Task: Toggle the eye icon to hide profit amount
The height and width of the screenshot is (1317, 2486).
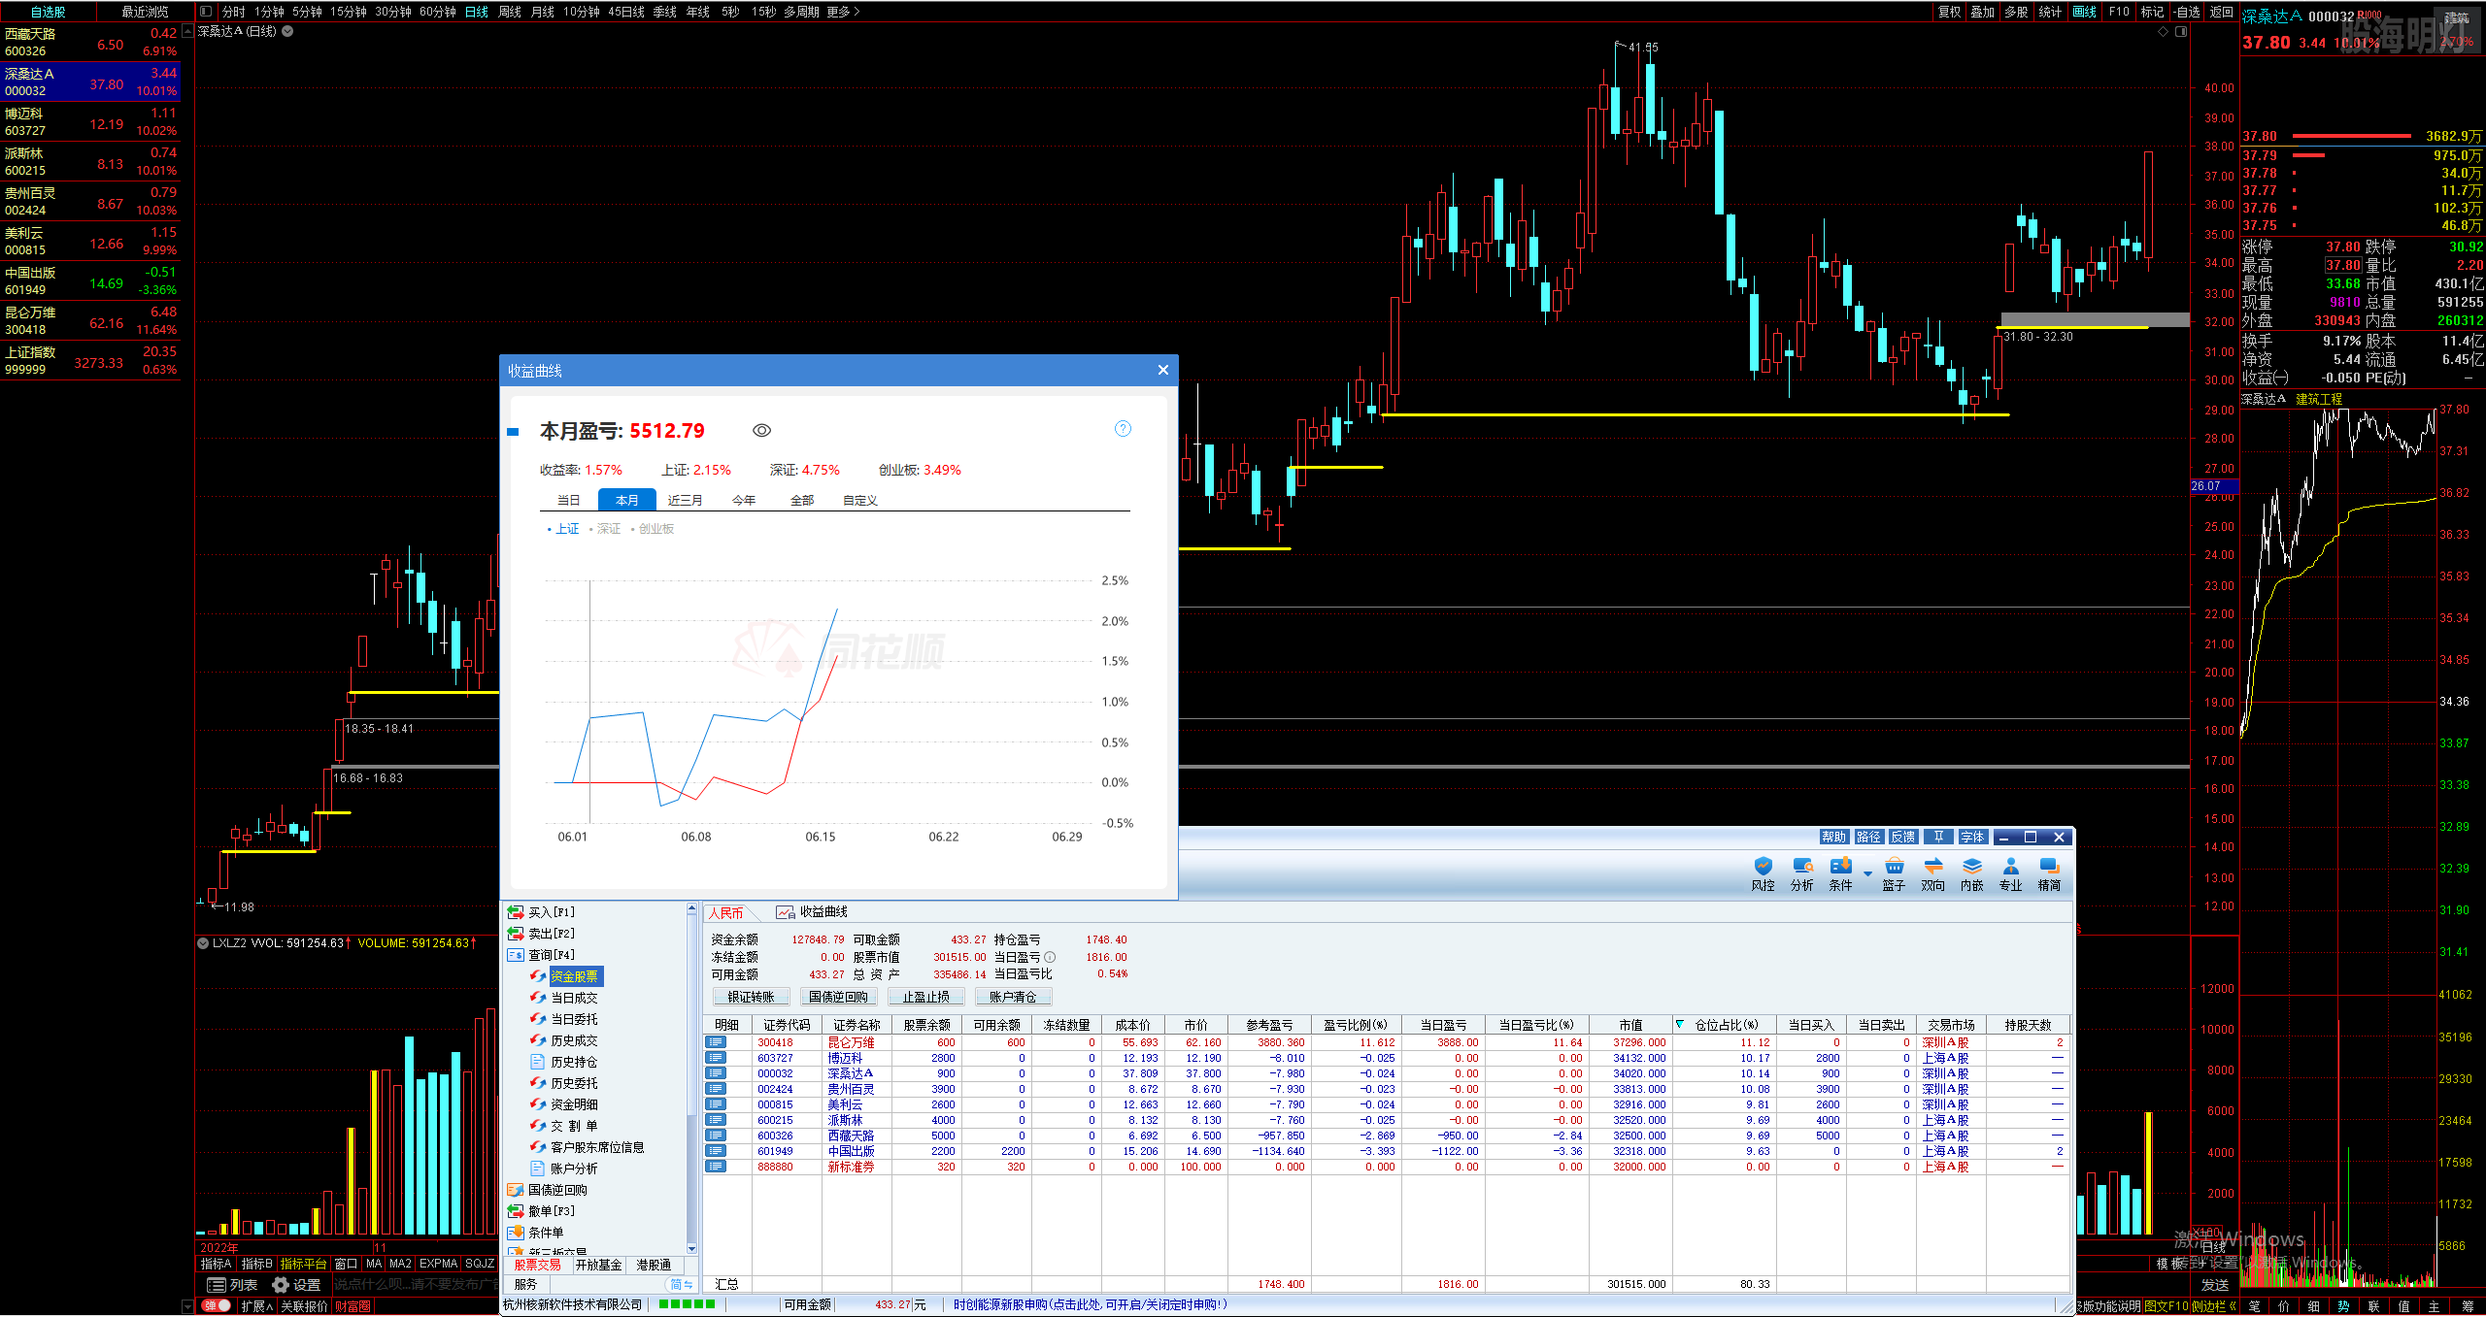Action: coord(762,431)
